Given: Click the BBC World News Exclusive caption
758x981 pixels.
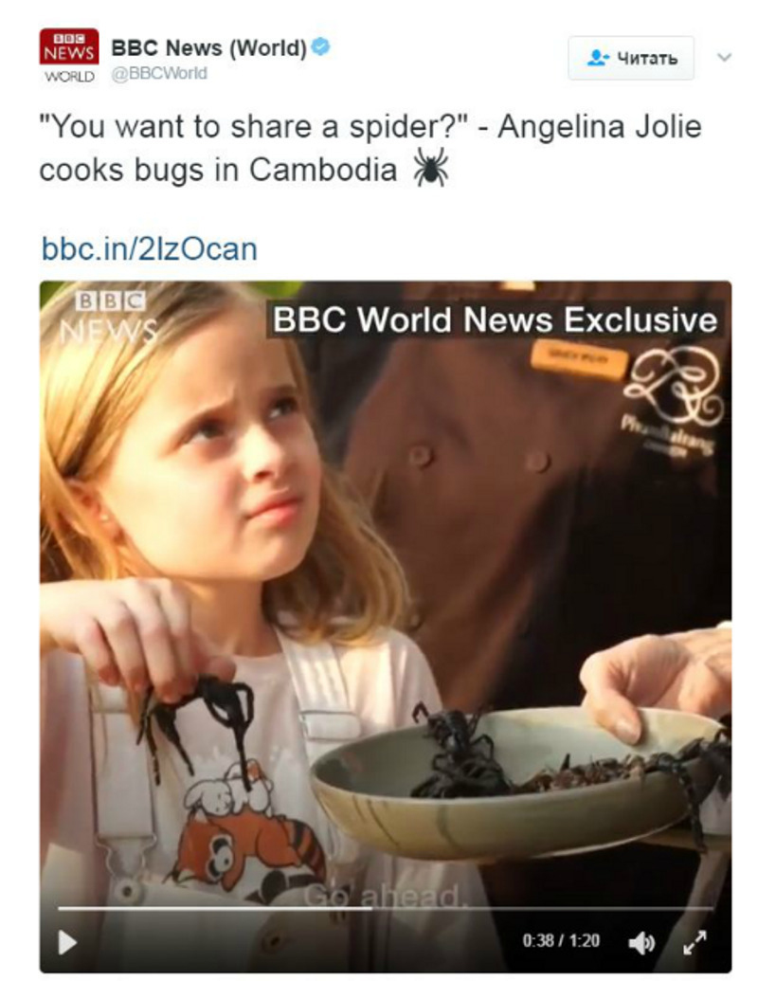Looking at the screenshot, I should [x=495, y=319].
